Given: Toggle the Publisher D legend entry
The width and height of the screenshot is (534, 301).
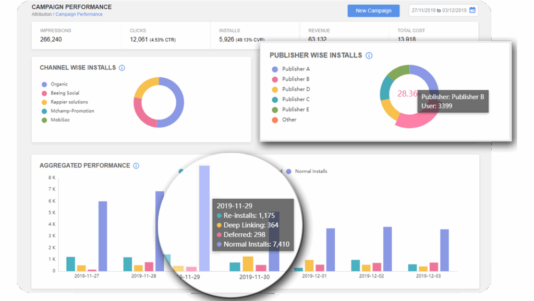Looking at the screenshot, I should tap(291, 89).
